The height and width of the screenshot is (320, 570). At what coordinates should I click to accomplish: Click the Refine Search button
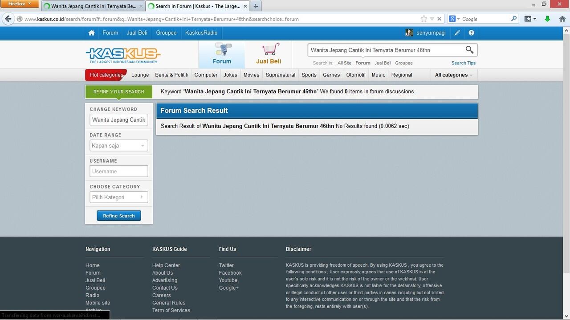click(119, 216)
